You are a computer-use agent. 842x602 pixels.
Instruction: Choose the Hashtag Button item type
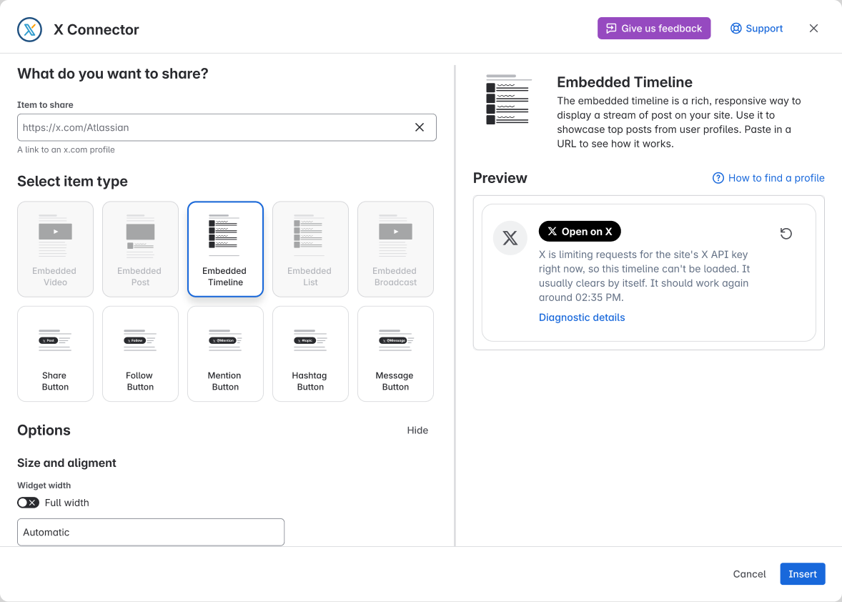(310, 354)
